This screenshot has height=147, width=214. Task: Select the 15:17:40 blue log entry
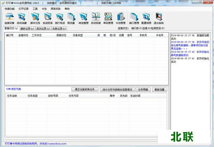pos(190,54)
